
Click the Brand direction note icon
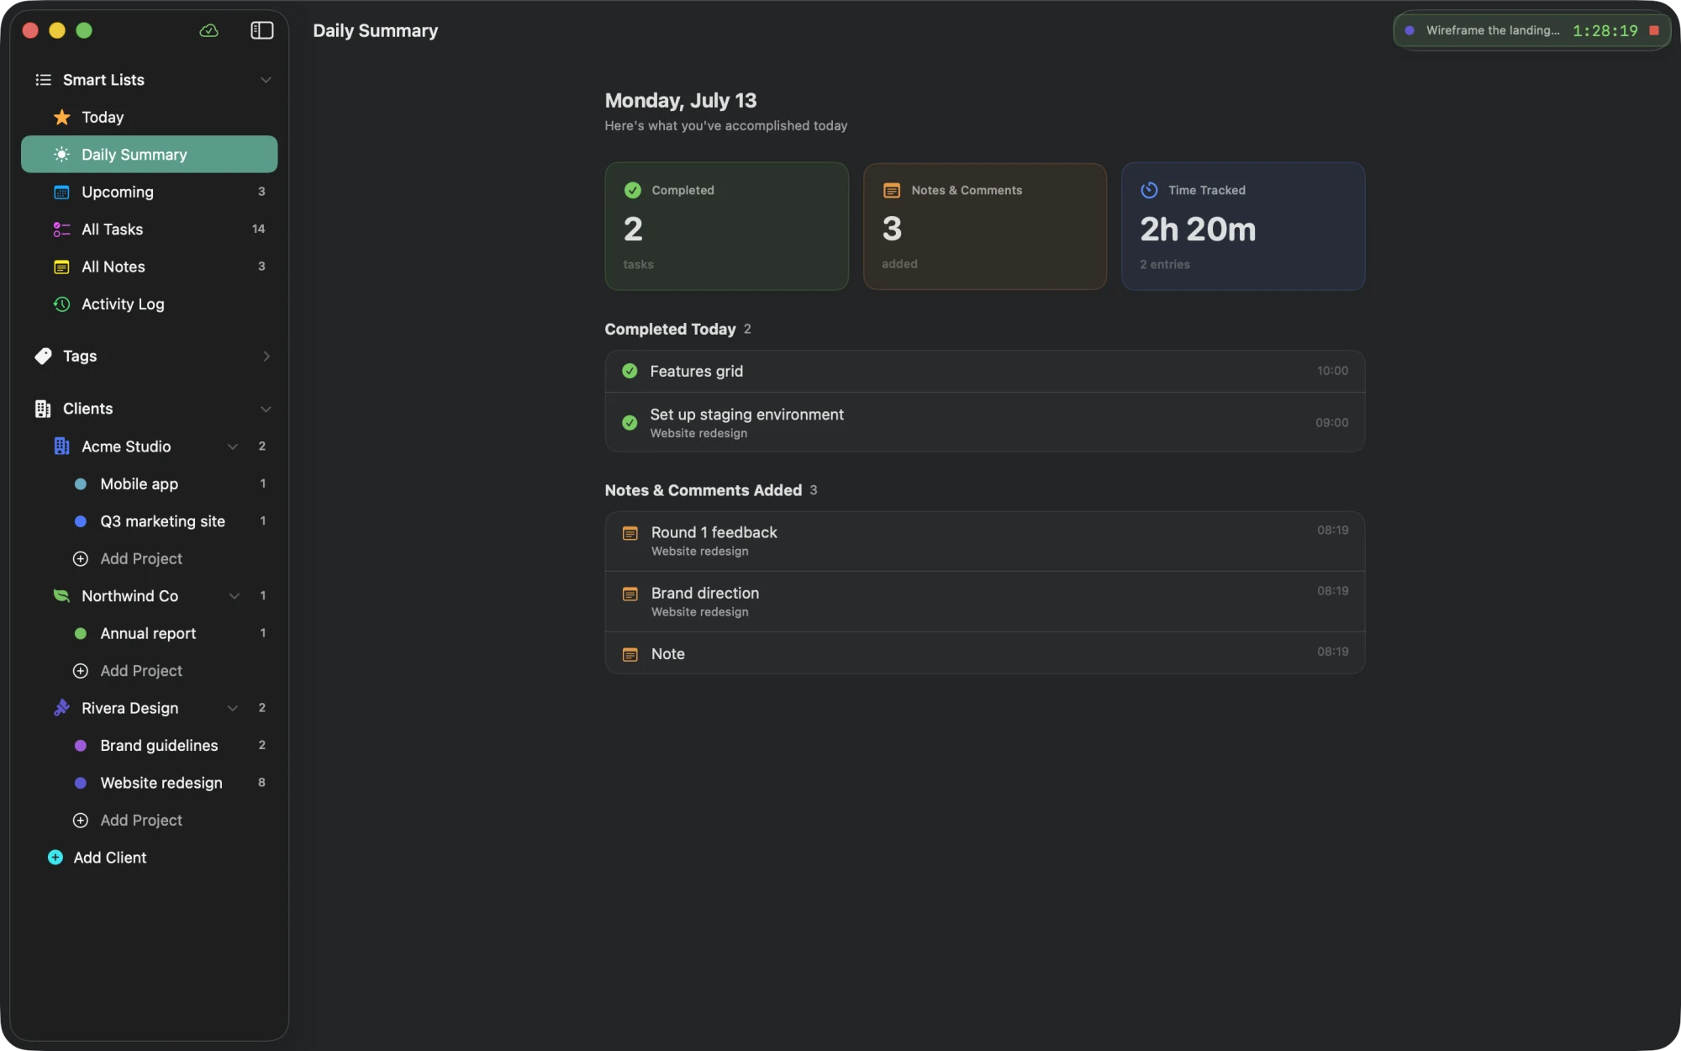(x=630, y=594)
